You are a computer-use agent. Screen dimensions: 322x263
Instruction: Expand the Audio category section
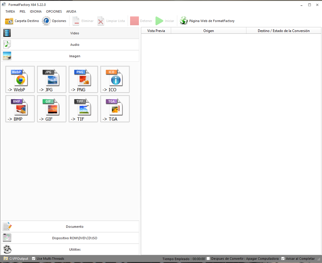coord(70,44)
